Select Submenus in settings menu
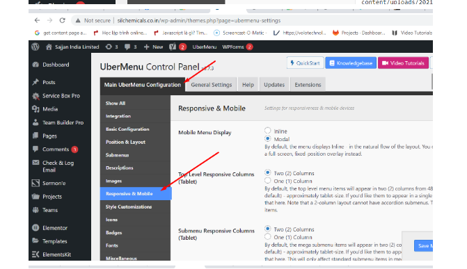The image size is (467, 269). [135, 155]
